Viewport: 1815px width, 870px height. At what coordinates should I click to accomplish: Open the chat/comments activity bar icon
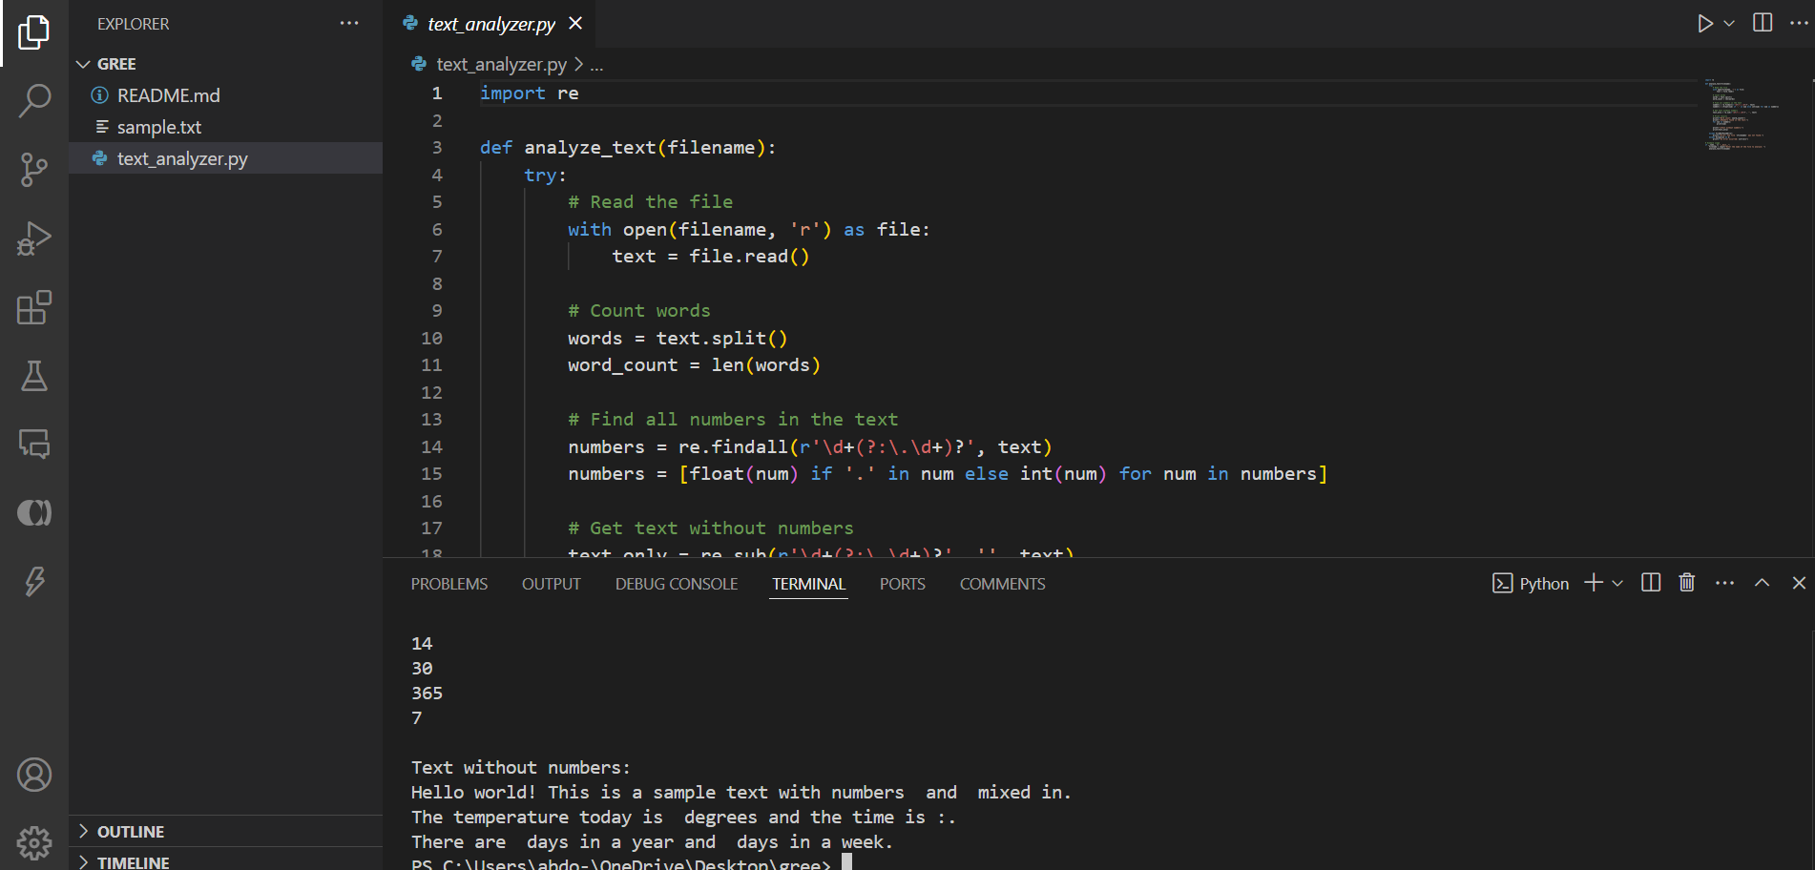click(34, 445)
